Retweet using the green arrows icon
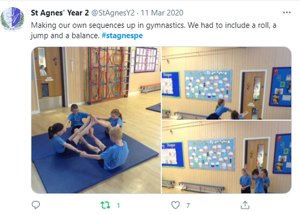 pos(105,205)
